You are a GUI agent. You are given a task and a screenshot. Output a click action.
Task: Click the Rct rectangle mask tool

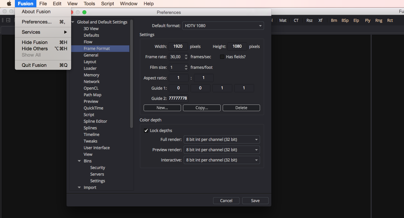coord(390,21)
